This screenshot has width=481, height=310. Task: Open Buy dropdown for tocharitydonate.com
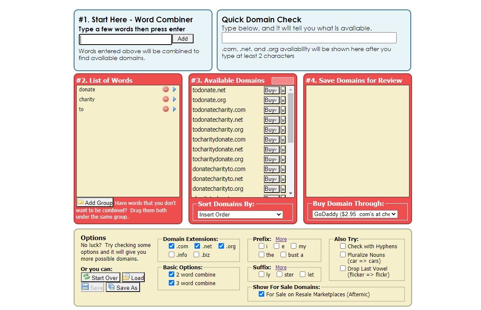click(x=272, y=139)
